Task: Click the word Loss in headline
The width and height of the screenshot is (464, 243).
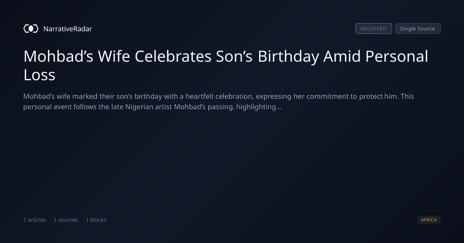Action: 39,75
